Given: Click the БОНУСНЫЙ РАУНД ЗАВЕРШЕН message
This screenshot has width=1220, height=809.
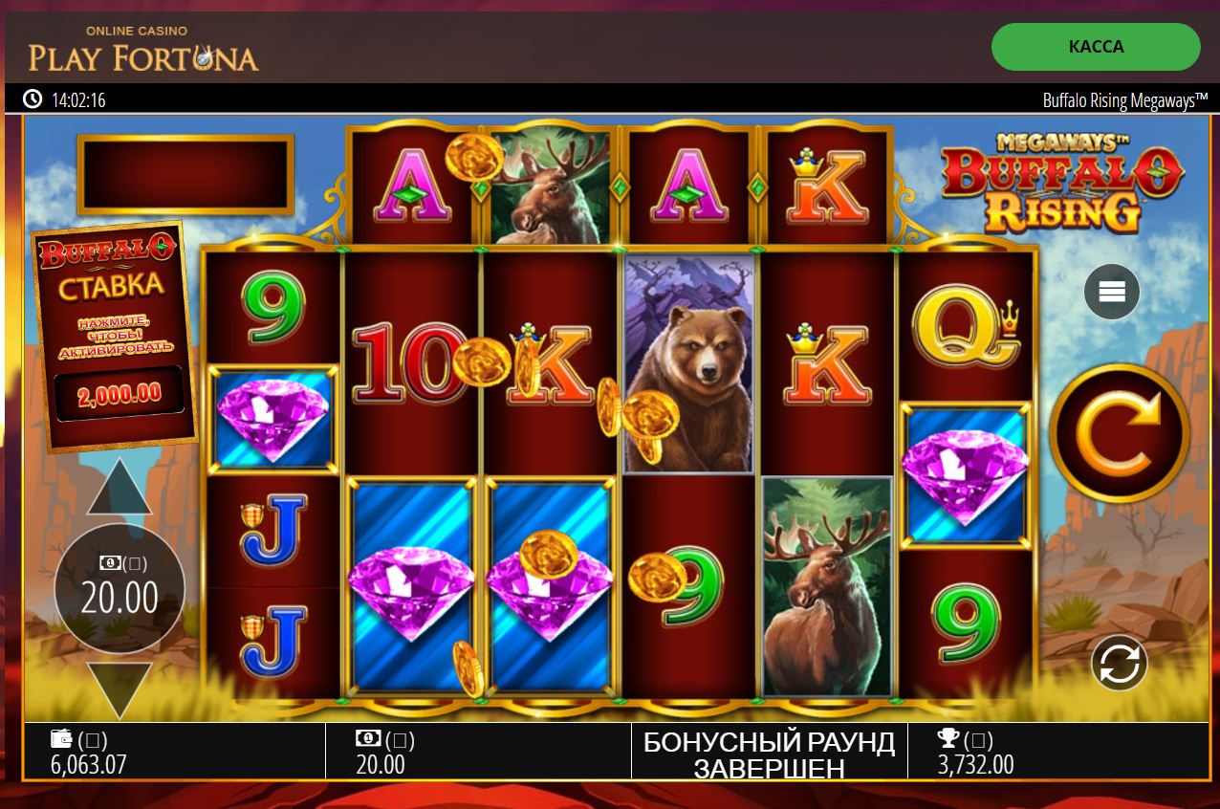Looking at the screenshot, I should click(x=769, y=754).
